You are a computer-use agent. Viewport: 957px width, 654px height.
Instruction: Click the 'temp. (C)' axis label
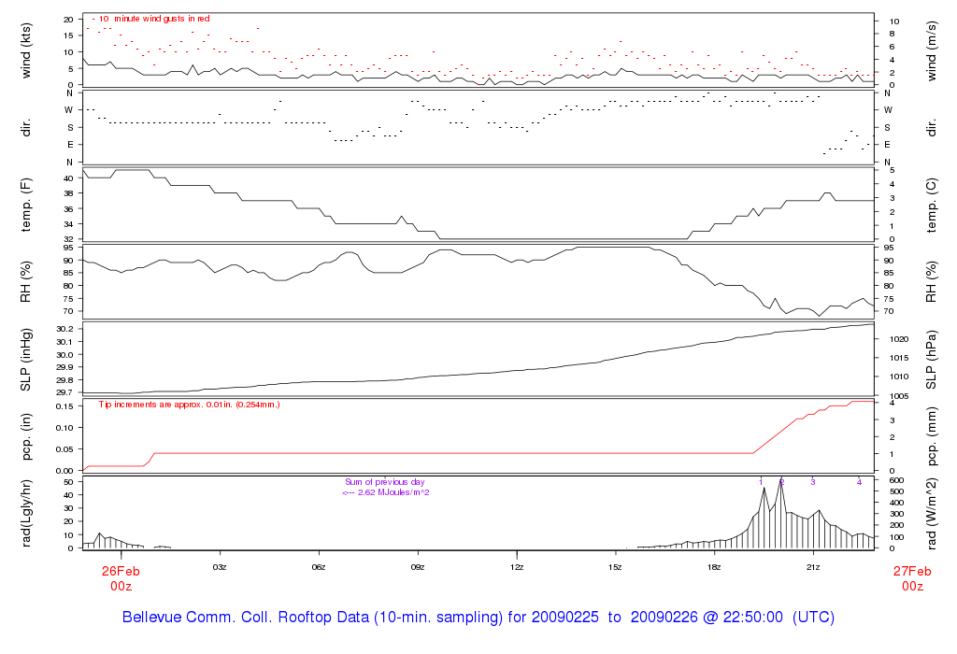pyautogui.click(x=932, y=205)
